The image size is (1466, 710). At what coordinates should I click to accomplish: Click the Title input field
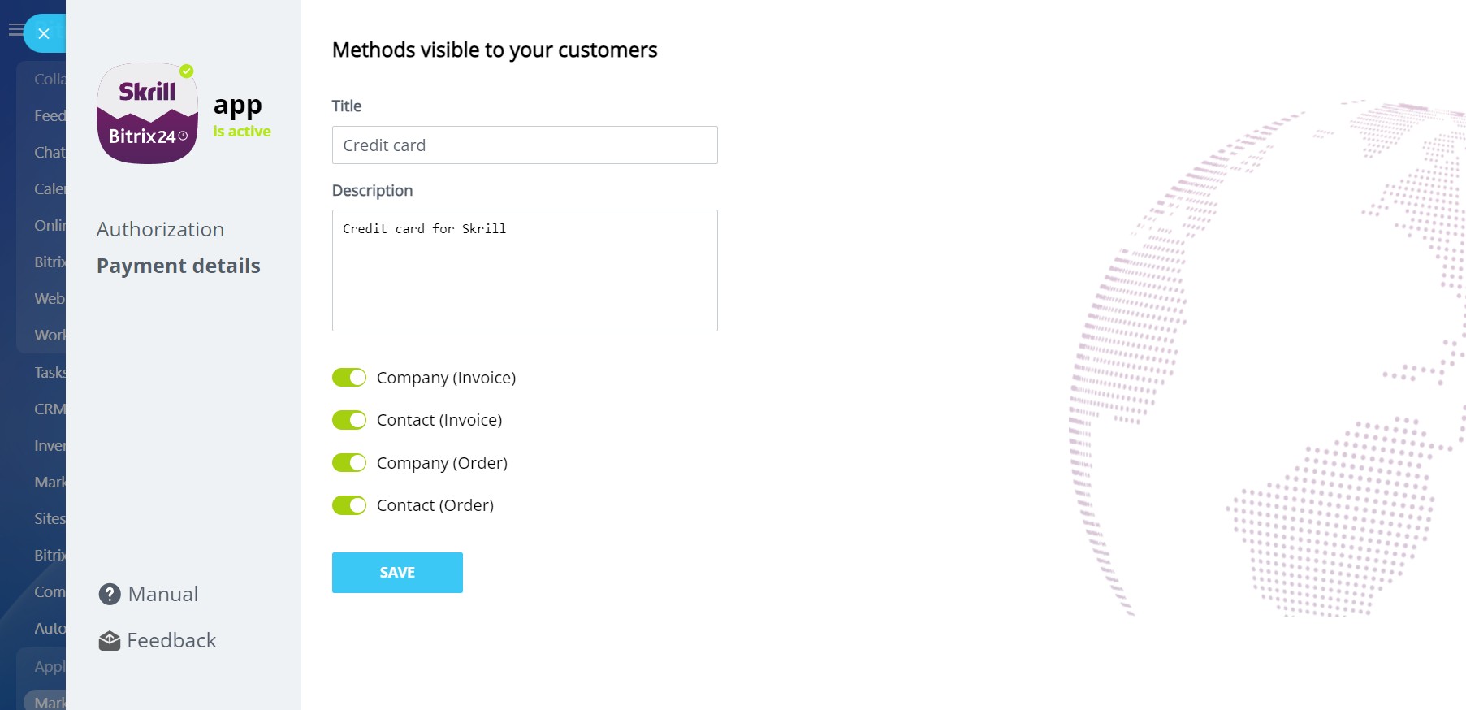(x=525, y=145)
